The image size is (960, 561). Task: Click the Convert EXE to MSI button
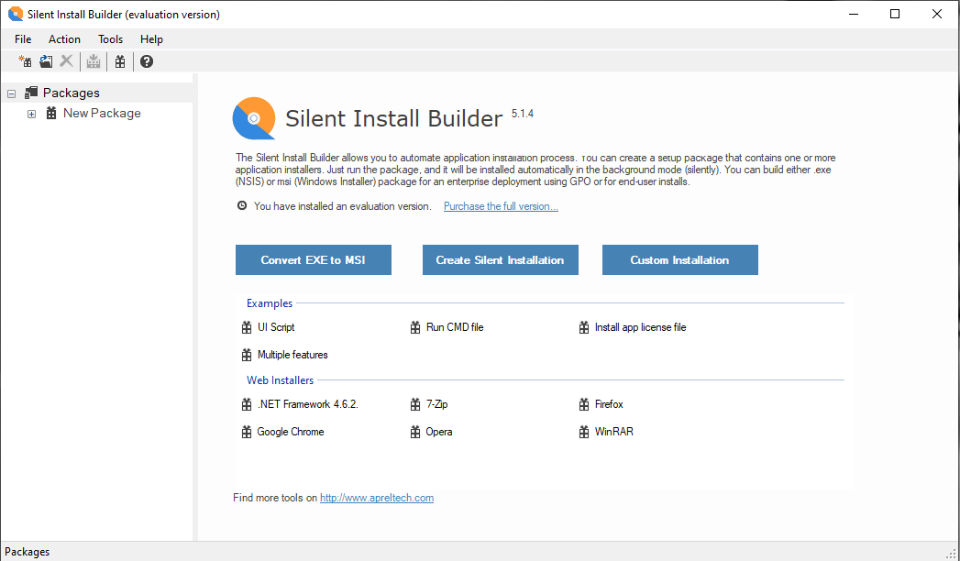(314, 260)
